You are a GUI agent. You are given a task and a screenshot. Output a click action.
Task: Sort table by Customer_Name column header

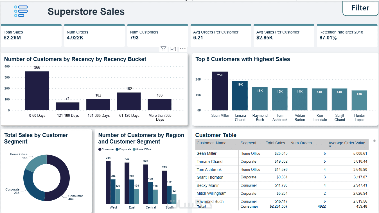tap(211, 143)
